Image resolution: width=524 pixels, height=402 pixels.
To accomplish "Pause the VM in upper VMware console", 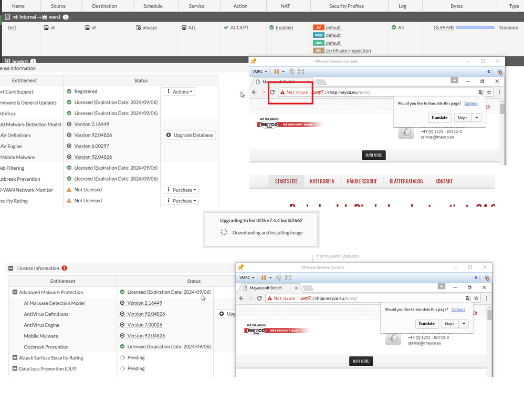I will tap(276, 71).
